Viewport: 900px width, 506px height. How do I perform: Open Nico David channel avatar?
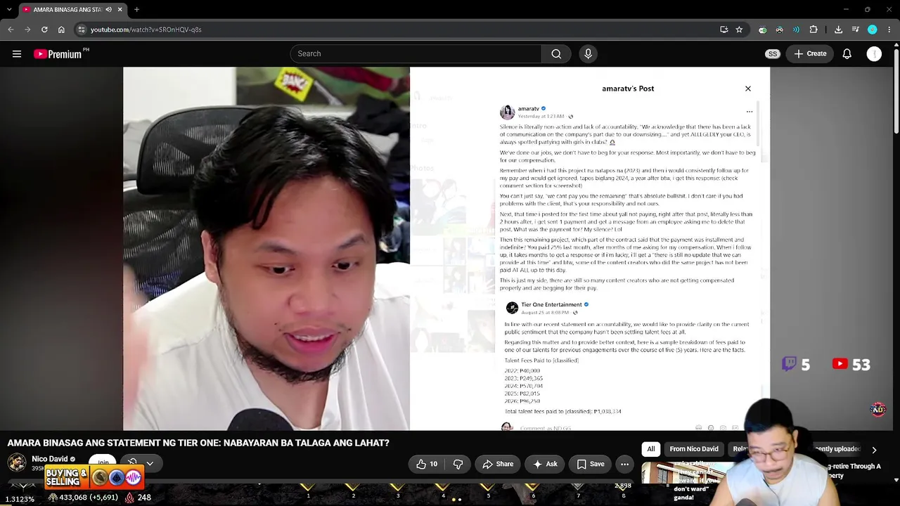[17, 462]
